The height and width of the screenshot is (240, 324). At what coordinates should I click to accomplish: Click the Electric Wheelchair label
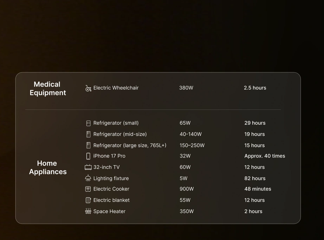pos(116,88)
